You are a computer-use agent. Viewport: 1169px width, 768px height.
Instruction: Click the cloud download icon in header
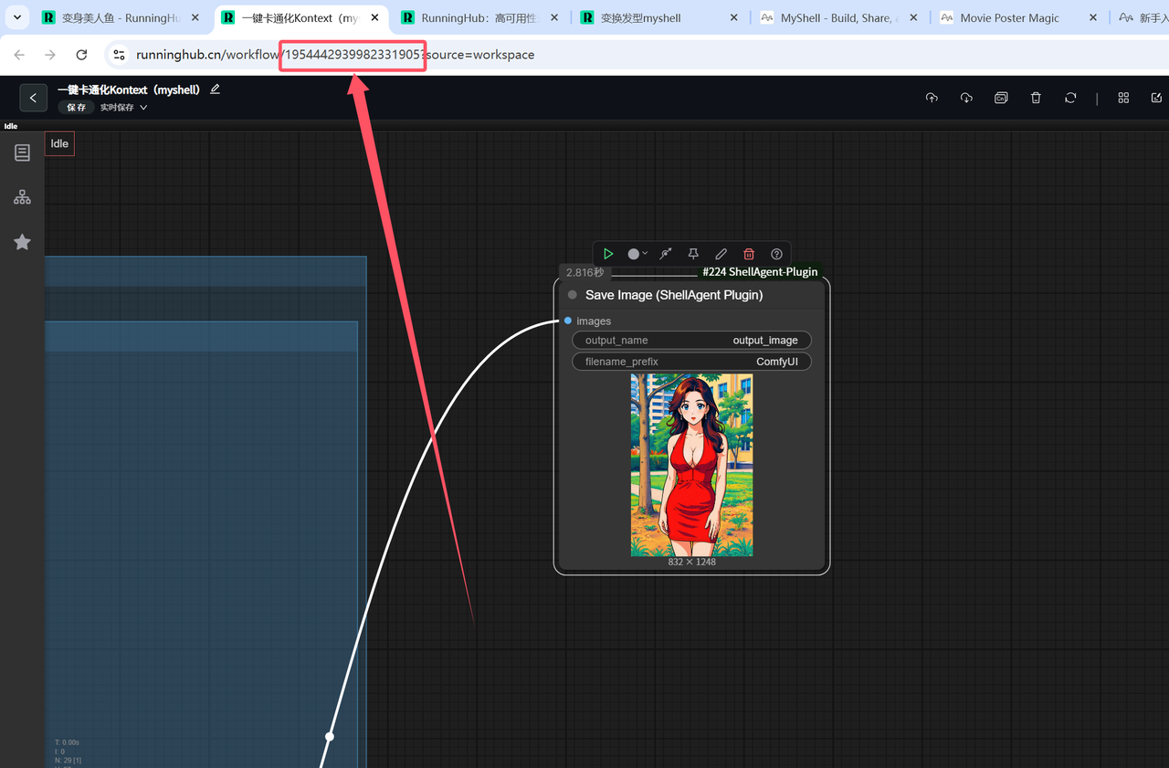(966, 98)
